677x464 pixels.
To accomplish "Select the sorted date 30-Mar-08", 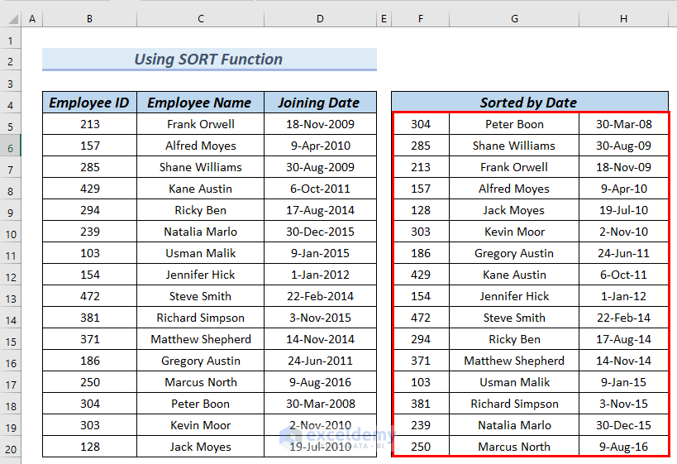I will coord(623,124).
